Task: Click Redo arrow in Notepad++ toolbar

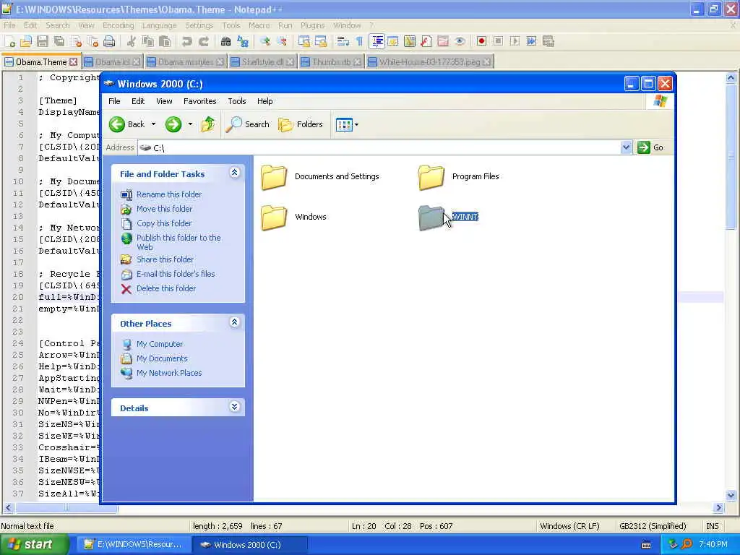Action: tap(204, 41)
